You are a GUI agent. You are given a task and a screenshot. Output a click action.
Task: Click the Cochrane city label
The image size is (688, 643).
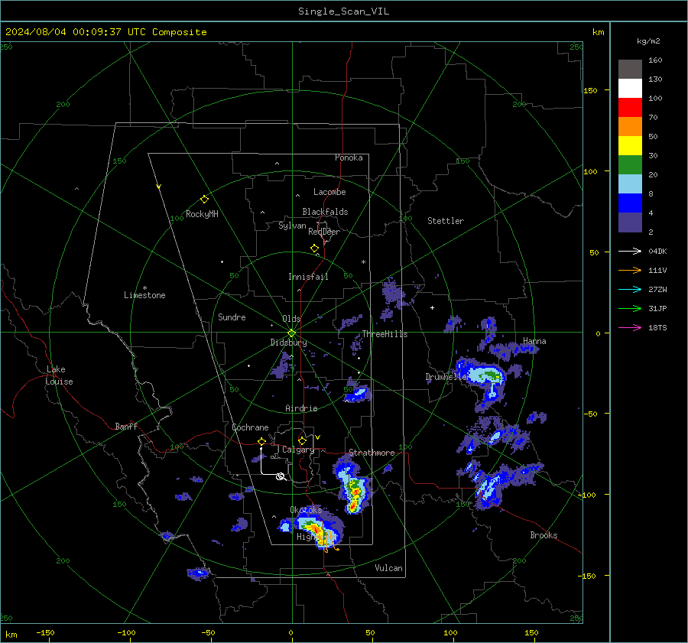[250, 427]
